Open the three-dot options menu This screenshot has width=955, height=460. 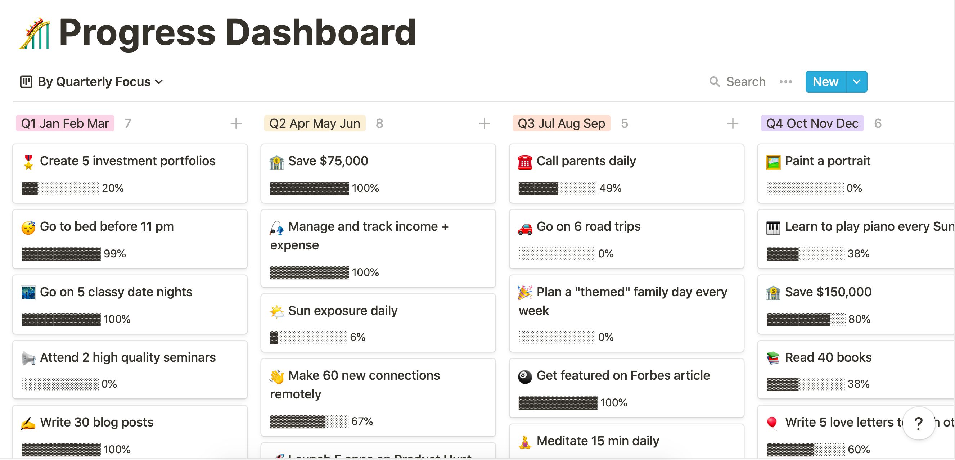[x=785, y=82]
